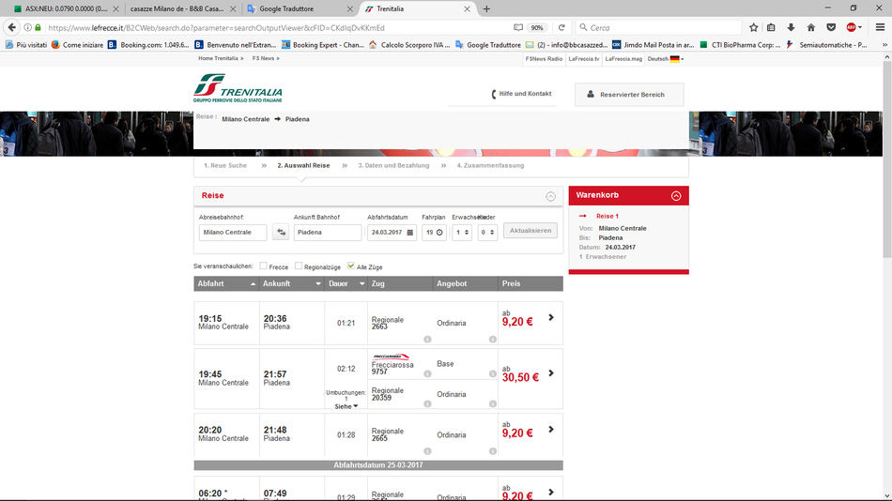Show info icon for Regionale 2665

(427, 451)
